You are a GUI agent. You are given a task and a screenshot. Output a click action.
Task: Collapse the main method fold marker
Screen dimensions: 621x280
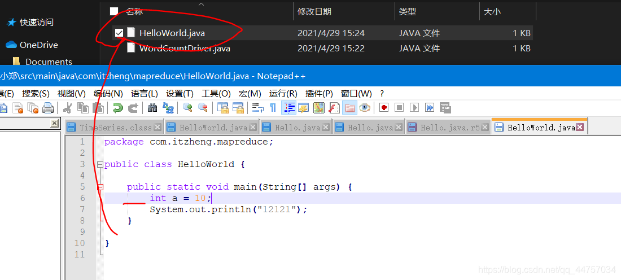pyautogui.click(x=100, y=187)
